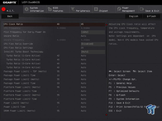Image resolution: width=162 pixels, height=121 pixels.
Task: Go to the Peripherals tab
Action: pyautogui.click(x=81, y=9)
